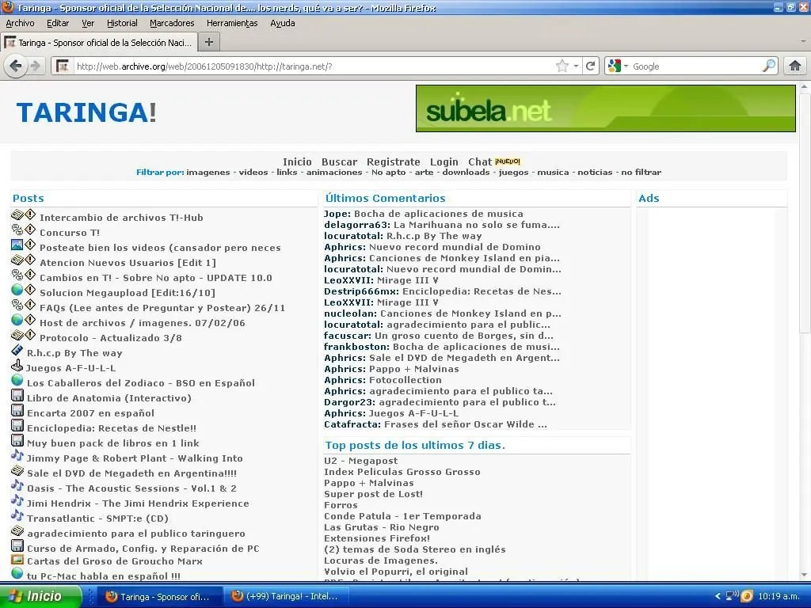
Task: Expand hidden system tray icons arrow
Action: point(718,596)
